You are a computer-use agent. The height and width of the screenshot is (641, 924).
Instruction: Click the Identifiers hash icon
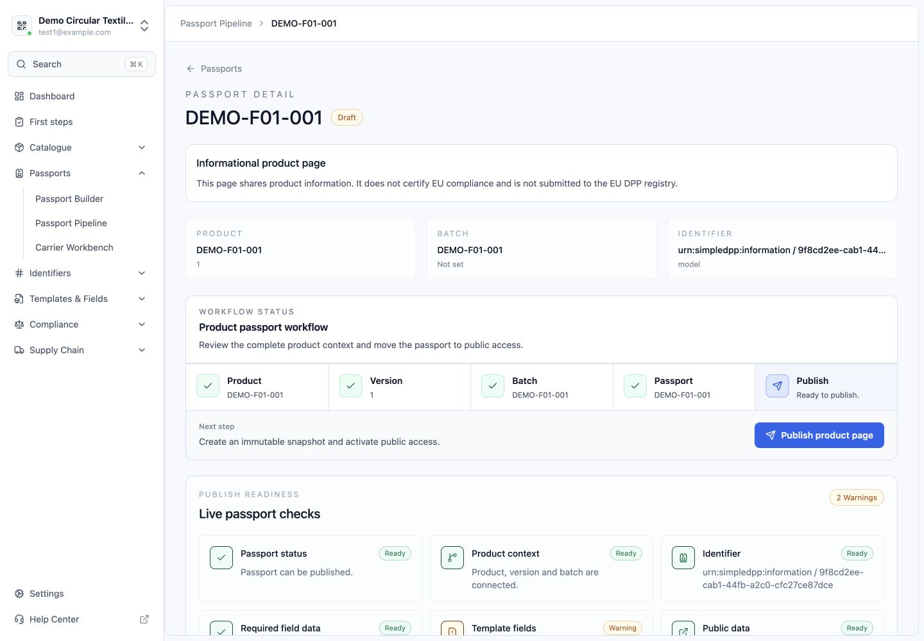click(x=19, y=273)
